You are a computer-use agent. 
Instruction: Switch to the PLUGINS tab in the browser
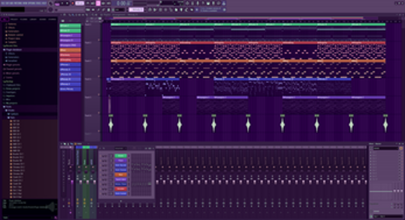click(x=24, y=19)
